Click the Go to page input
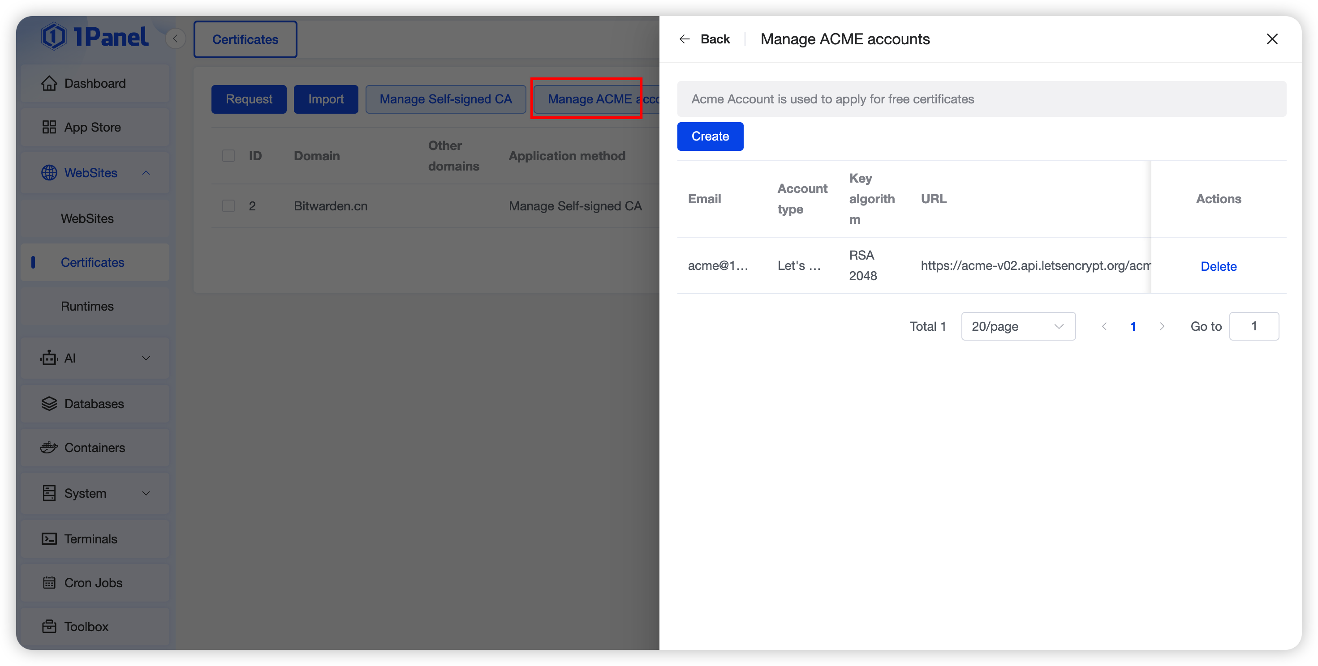 coord(1253,326)
